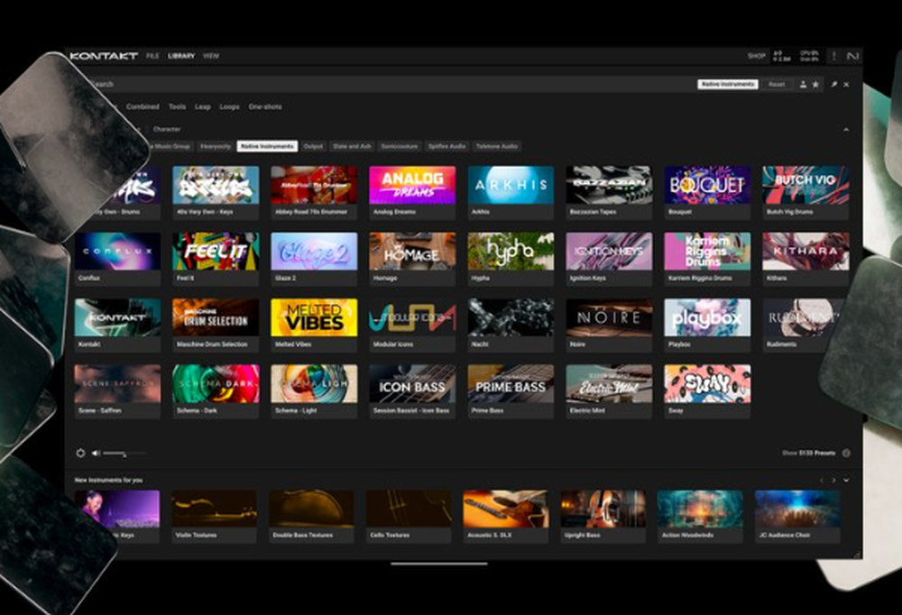Open the Playbox library

coord(707,325)
